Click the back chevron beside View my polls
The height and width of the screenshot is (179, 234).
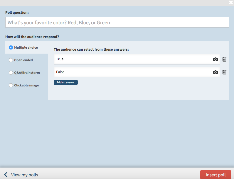pyautogui.click(x=6, y=175)
